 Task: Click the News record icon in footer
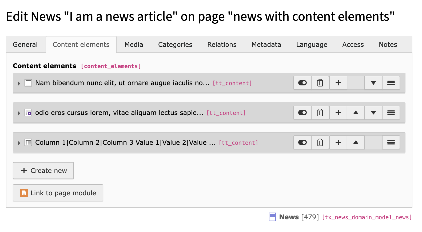point(272,217)
